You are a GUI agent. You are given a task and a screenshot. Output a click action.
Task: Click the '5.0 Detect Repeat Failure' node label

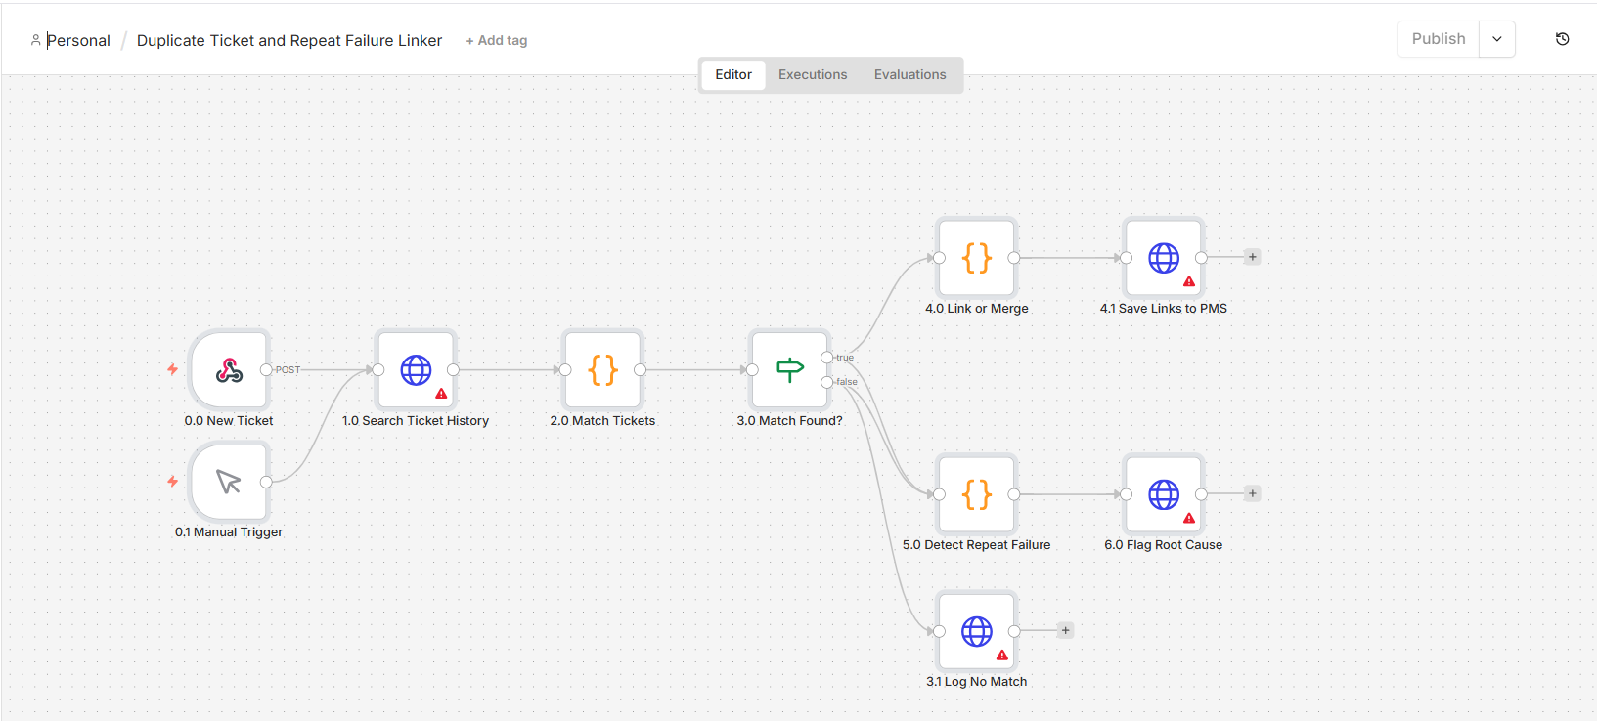(977, 545)
